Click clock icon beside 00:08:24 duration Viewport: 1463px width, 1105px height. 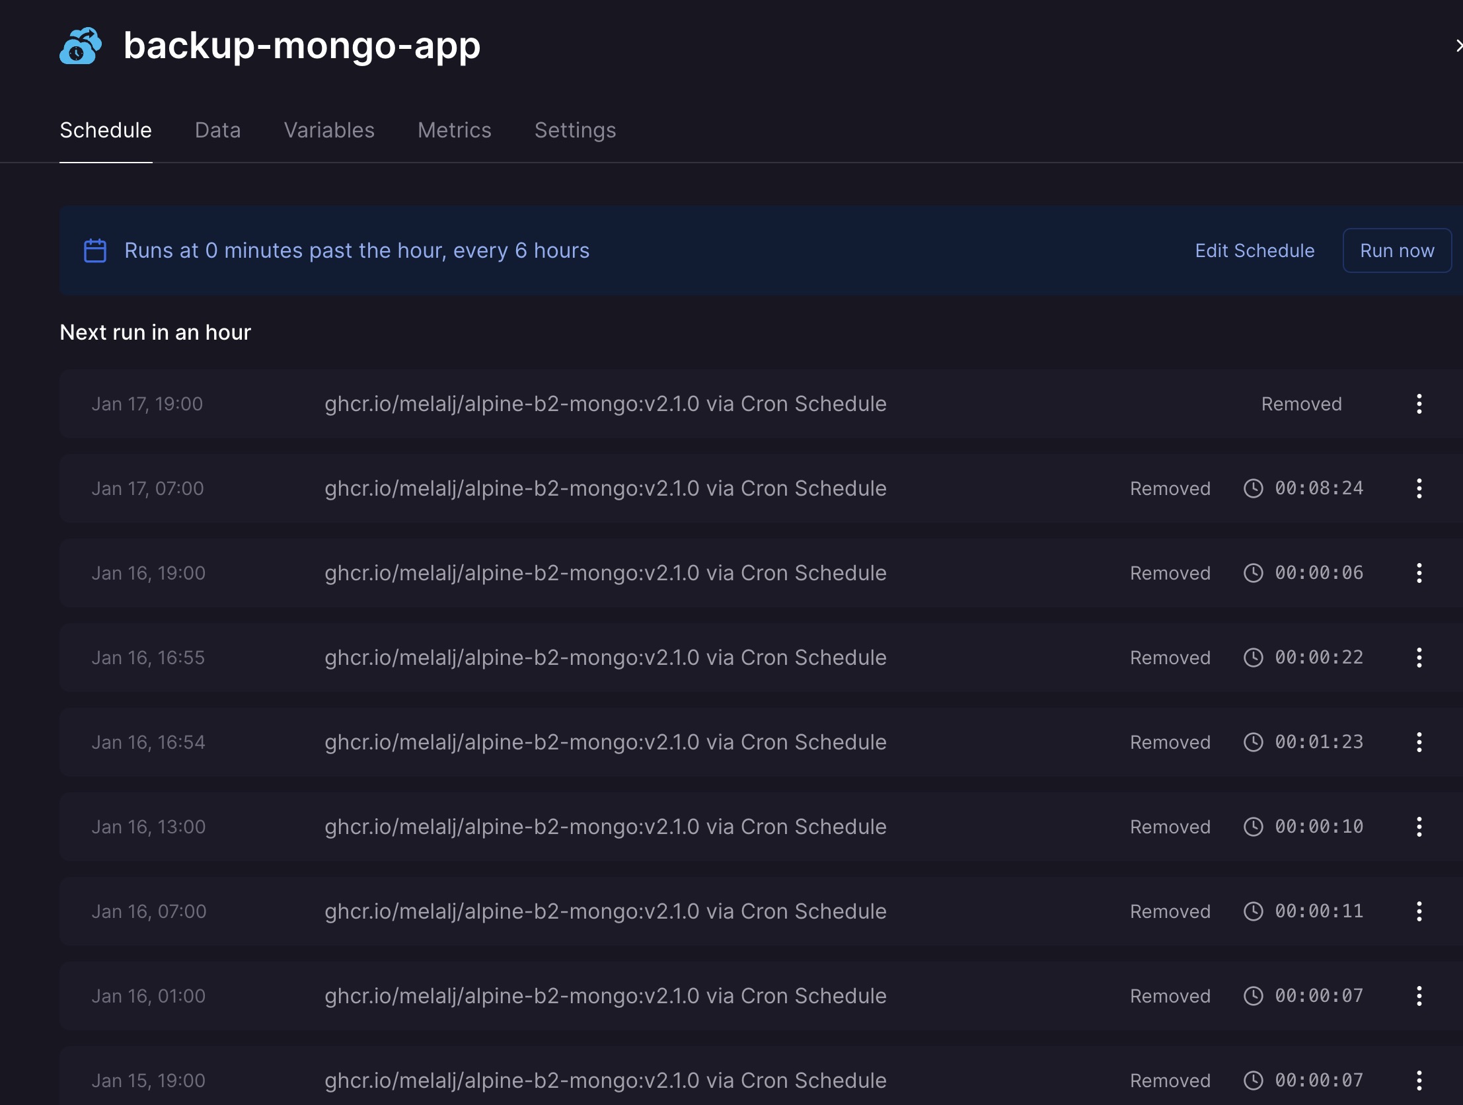pos(1254,488)
